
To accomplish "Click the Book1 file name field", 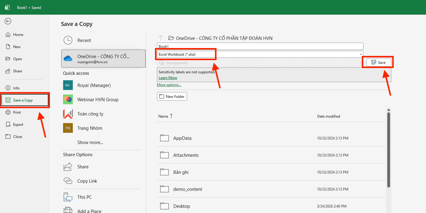I will [x=260, y=46].
